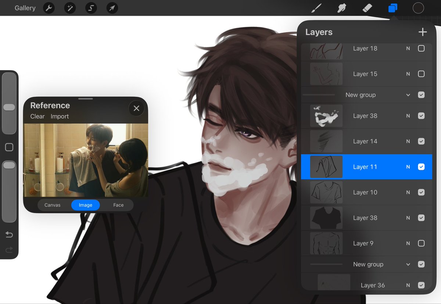
Task: Hide the foam-thumbnail Layer 38 checkbox
Action: pos(422,116)
